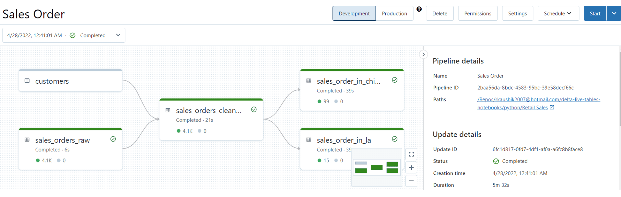Open the update history Completed dropdown
This screenshot has width=621, height=197.
(118, 35)
